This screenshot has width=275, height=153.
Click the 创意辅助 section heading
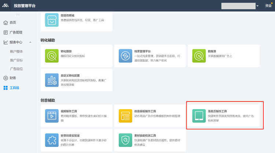pyautogui.click(x=48, y=100)
